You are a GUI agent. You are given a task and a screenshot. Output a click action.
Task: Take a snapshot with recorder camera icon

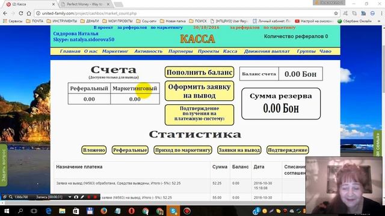76,197
